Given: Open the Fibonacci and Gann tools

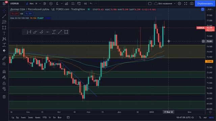Looking at the screenshot, I should (x=4, y=22).
